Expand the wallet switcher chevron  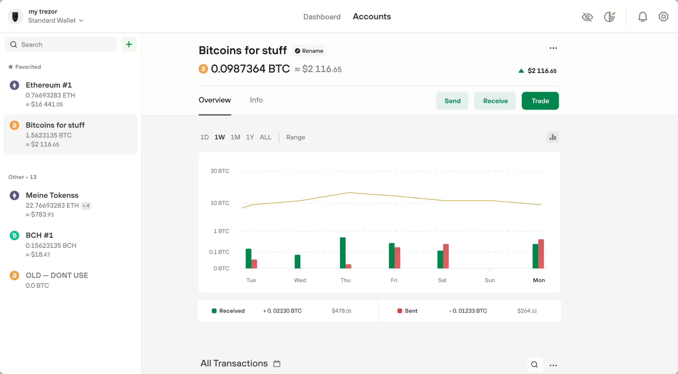coord(81,20)
